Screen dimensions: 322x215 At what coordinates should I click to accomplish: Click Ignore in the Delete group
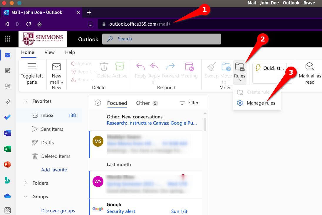81,64
